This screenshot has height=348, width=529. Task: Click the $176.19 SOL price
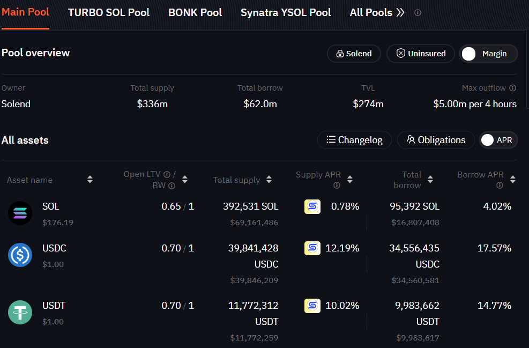pyautogui.click(x=58, y=223)
